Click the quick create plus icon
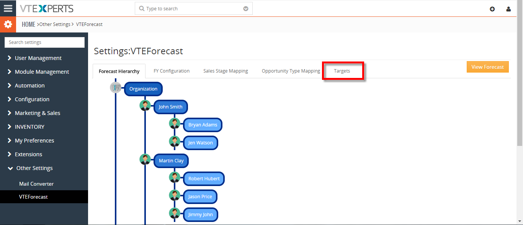Image resolution: width=523 pixels, height=225 pixels. (x=492, y=9)
